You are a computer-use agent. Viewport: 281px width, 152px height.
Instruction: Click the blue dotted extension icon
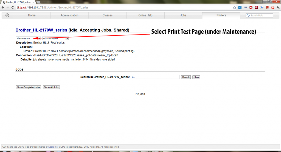(x=245, y=7)
